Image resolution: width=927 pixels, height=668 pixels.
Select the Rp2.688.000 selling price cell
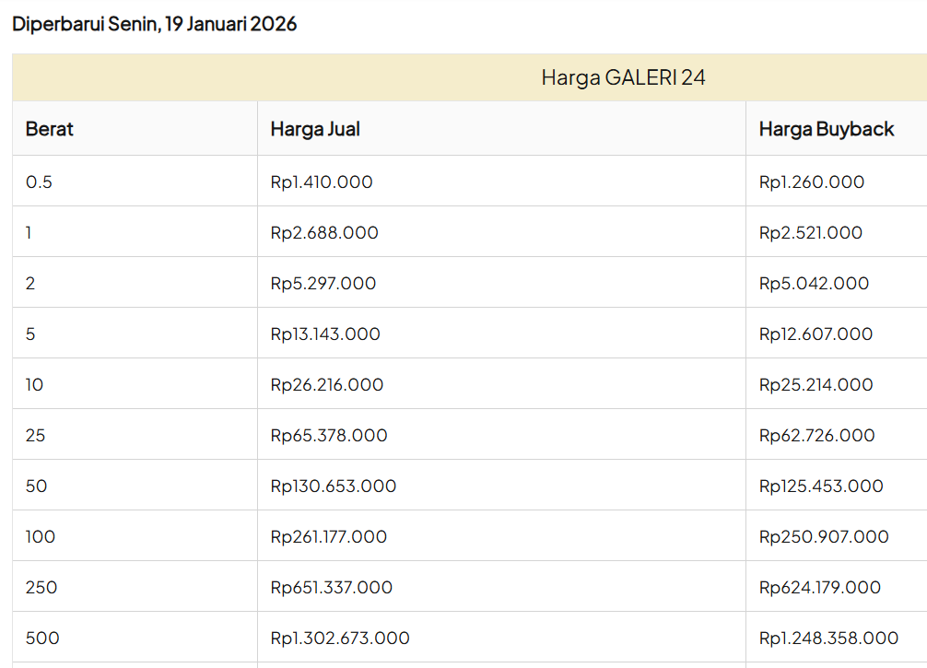click(x=324, y=233)
